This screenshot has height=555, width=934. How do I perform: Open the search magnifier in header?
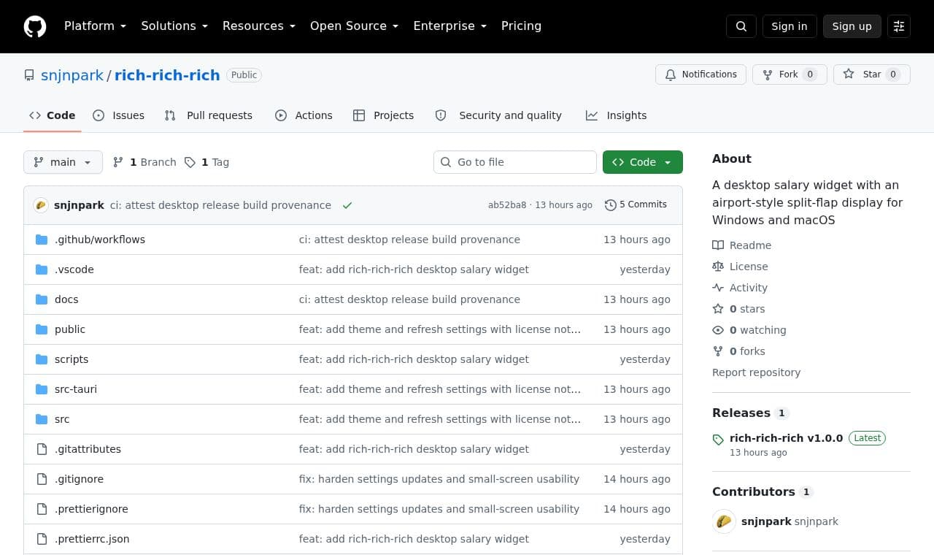[741, 26]
